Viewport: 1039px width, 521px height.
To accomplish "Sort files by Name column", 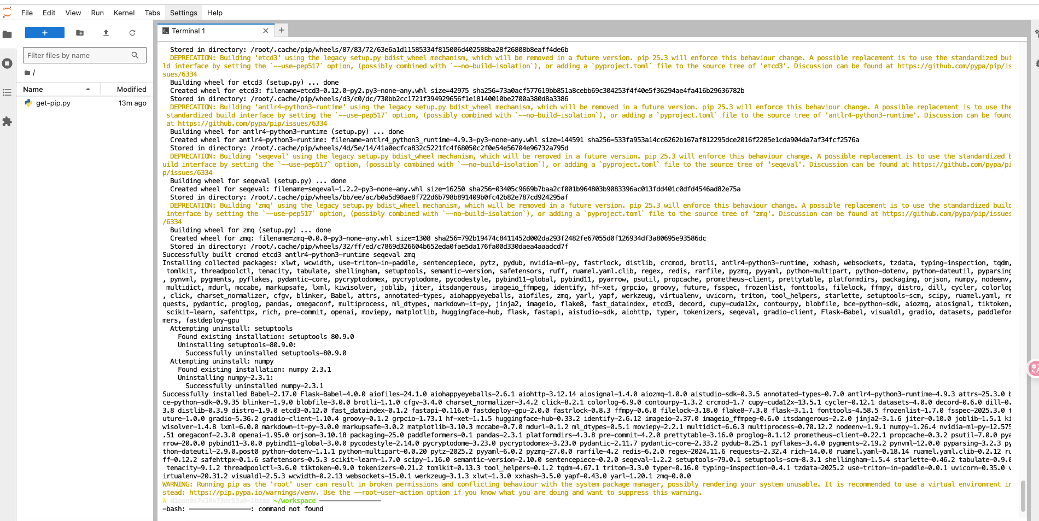I will tap(58, 89).
